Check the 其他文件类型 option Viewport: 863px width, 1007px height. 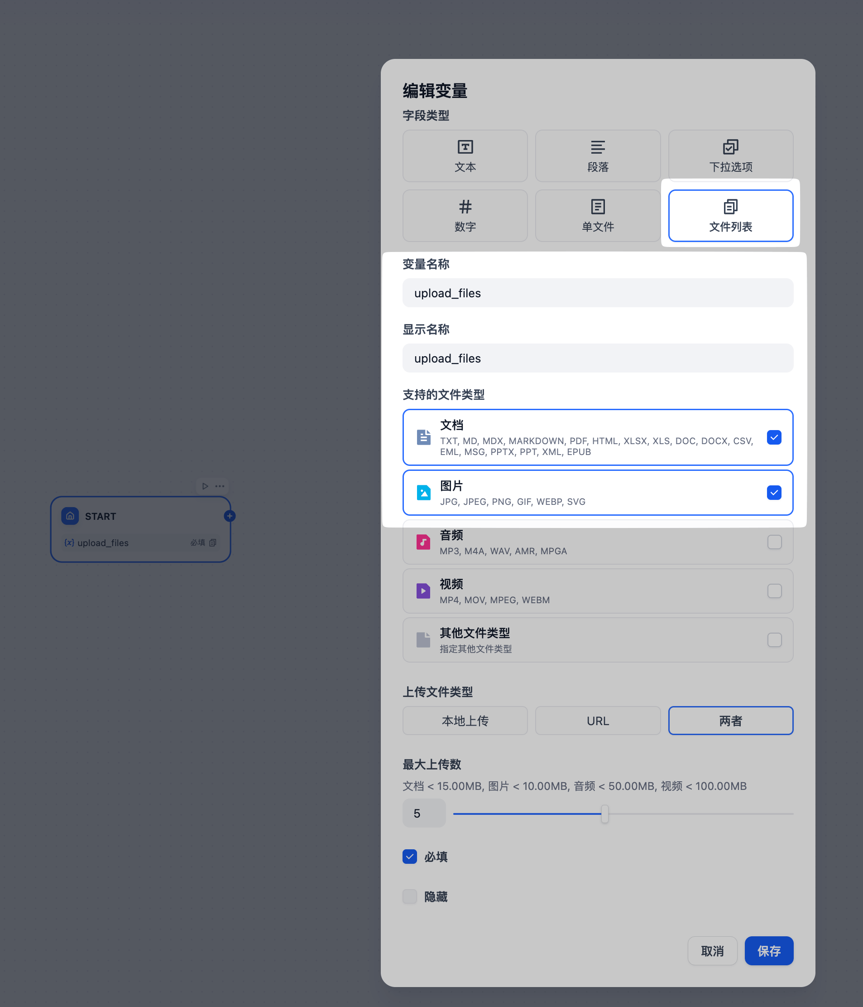coord(774,640)
